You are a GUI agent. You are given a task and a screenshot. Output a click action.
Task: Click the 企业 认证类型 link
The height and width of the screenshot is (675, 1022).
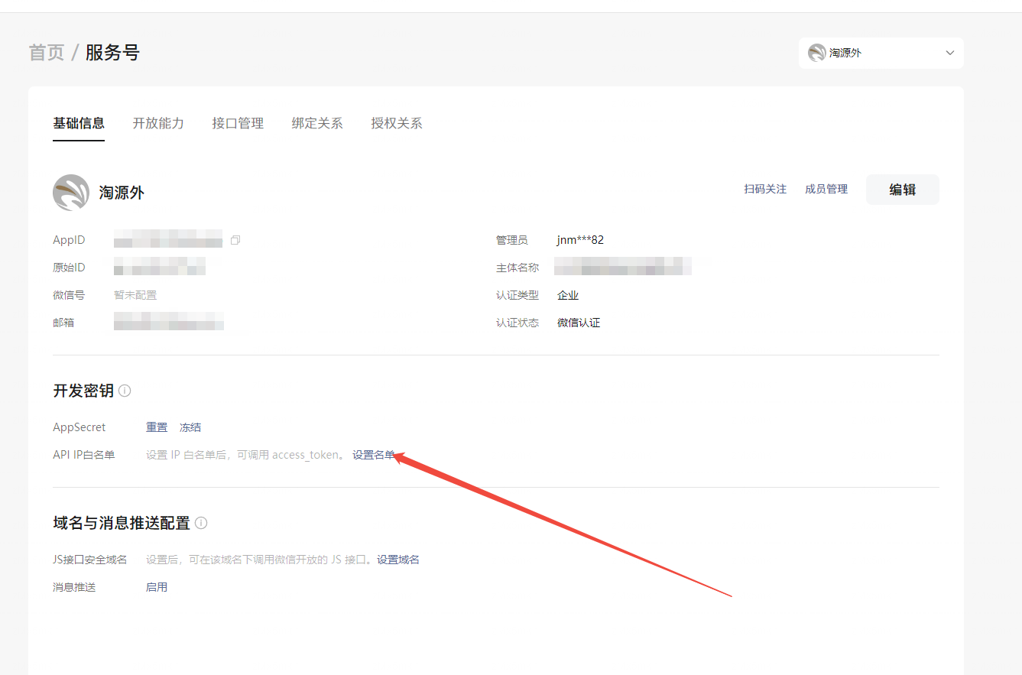(568, 295)
